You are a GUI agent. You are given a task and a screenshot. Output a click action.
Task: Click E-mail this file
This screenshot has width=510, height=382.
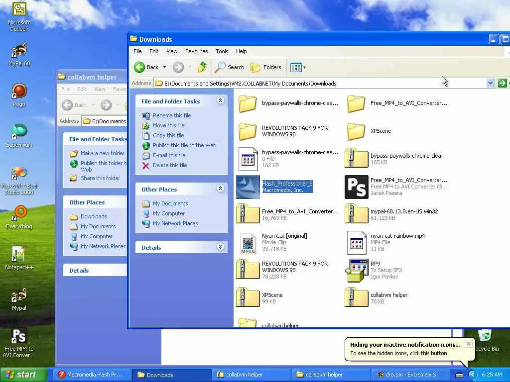[x=169, y=155]
